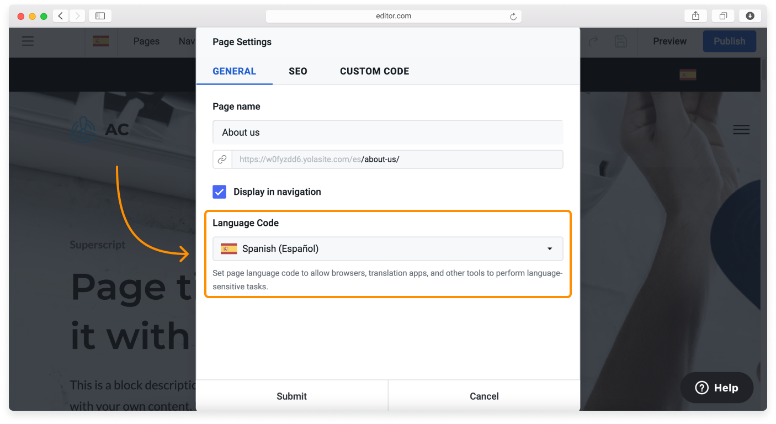
Task: Click Safari downloads icon
Action: (750, 16)
